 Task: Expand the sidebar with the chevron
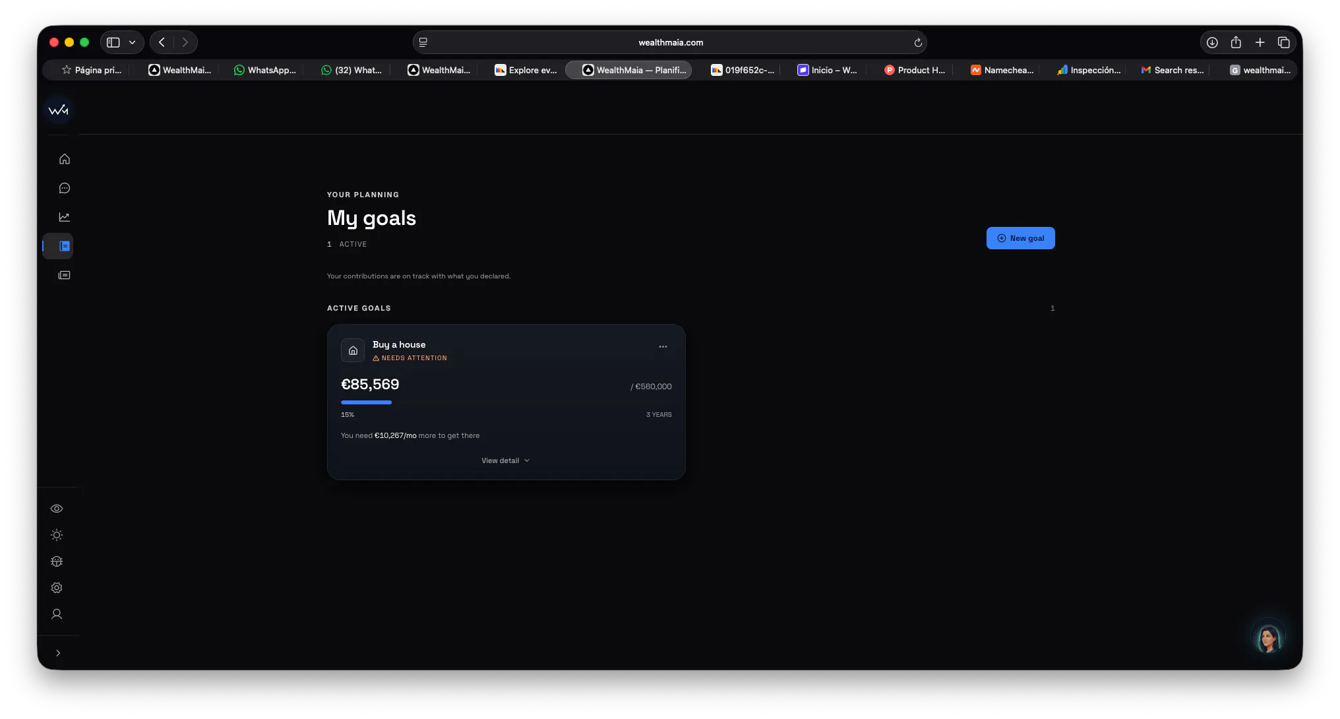[x=58, y=653]
